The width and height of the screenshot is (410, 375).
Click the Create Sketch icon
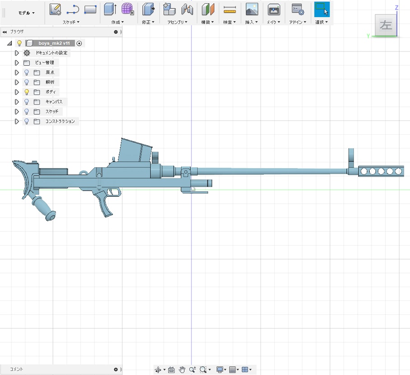[x=55, y=9]
